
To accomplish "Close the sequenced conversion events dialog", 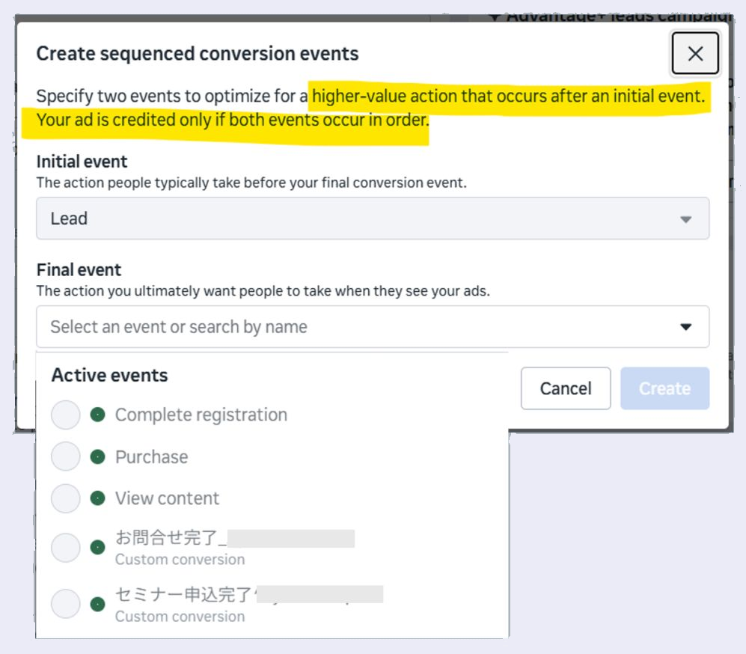I will 695,53.
